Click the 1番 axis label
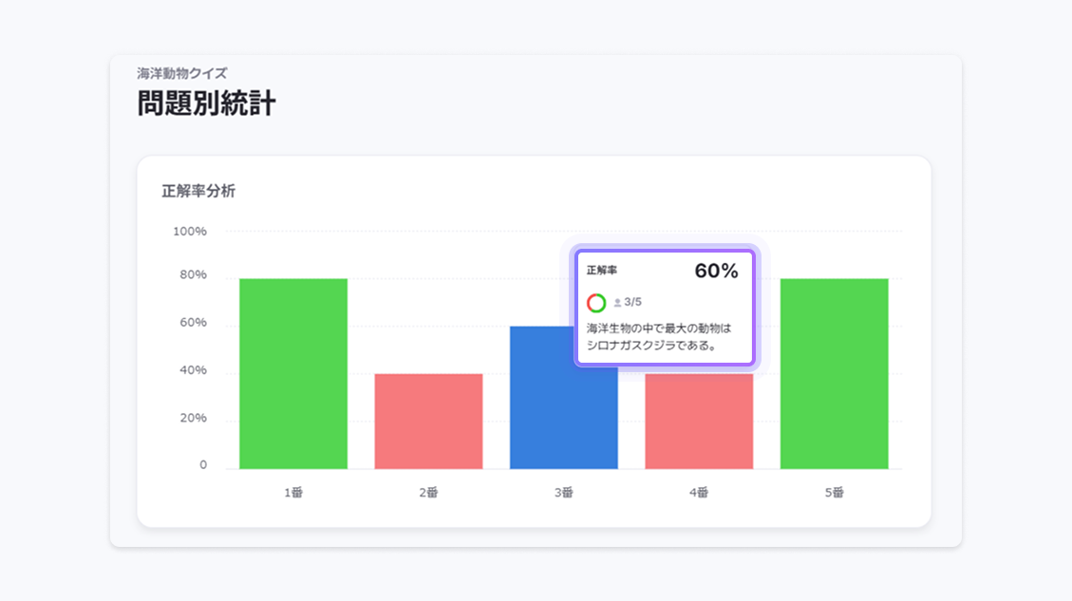This screenshot has width=1072, height=601. pos(293,493)
